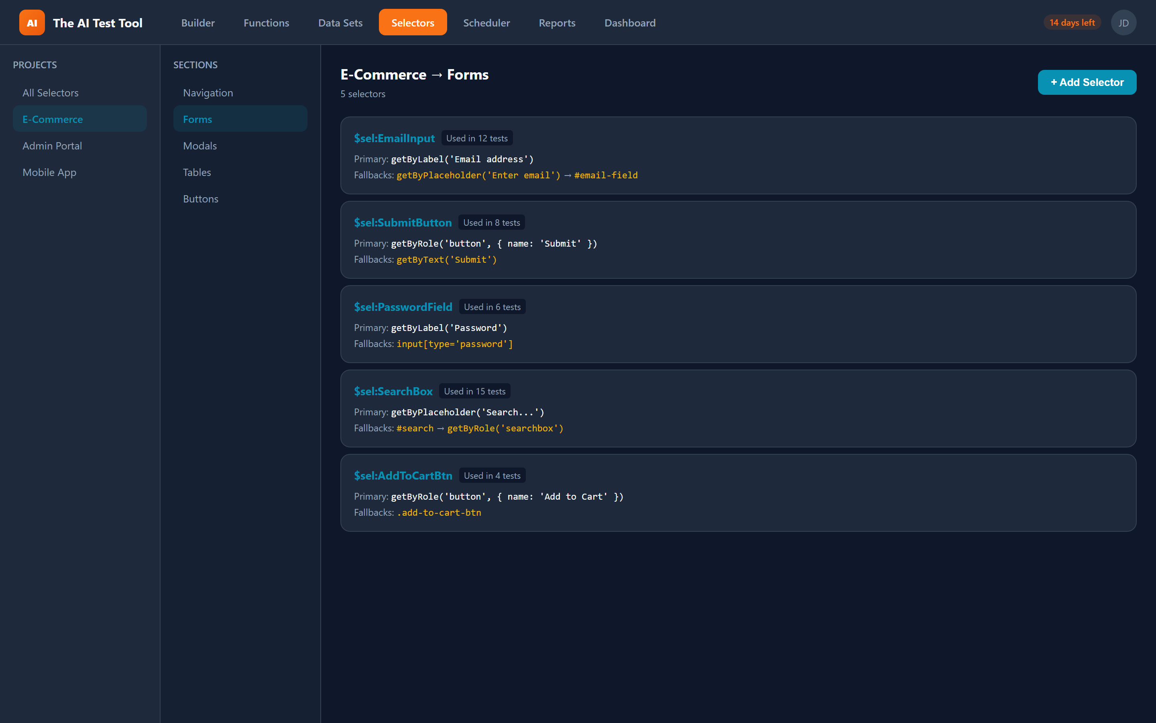The width and height of the screenshot is (1156, 723).
Task: Open the Navigation section
Action: [208, 93]
